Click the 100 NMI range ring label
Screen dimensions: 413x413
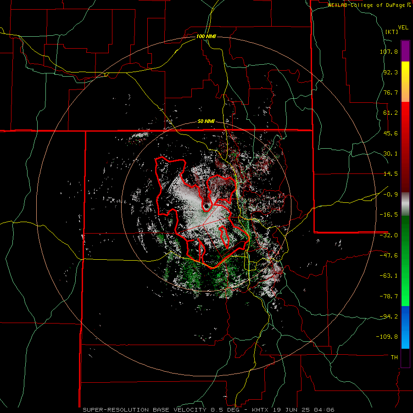[x=206, y=36]
